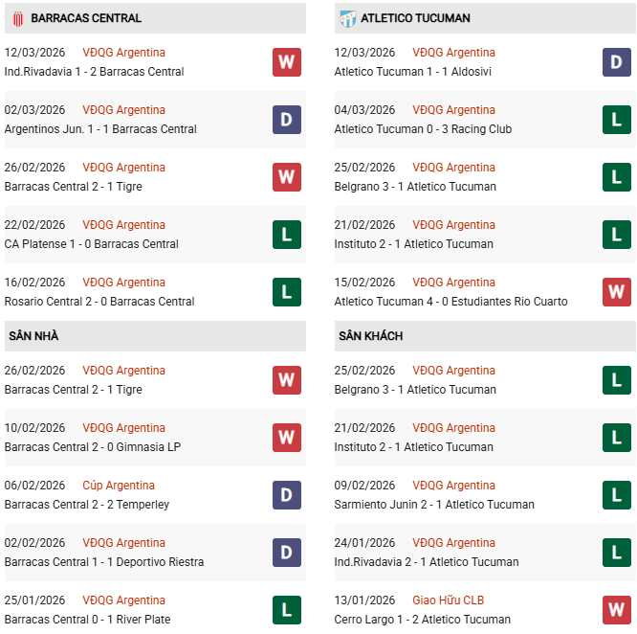
Task: Click the 24/01/2026 VĐQG Argentina league link
Action: pyautogui.click(x=453, y=543)
